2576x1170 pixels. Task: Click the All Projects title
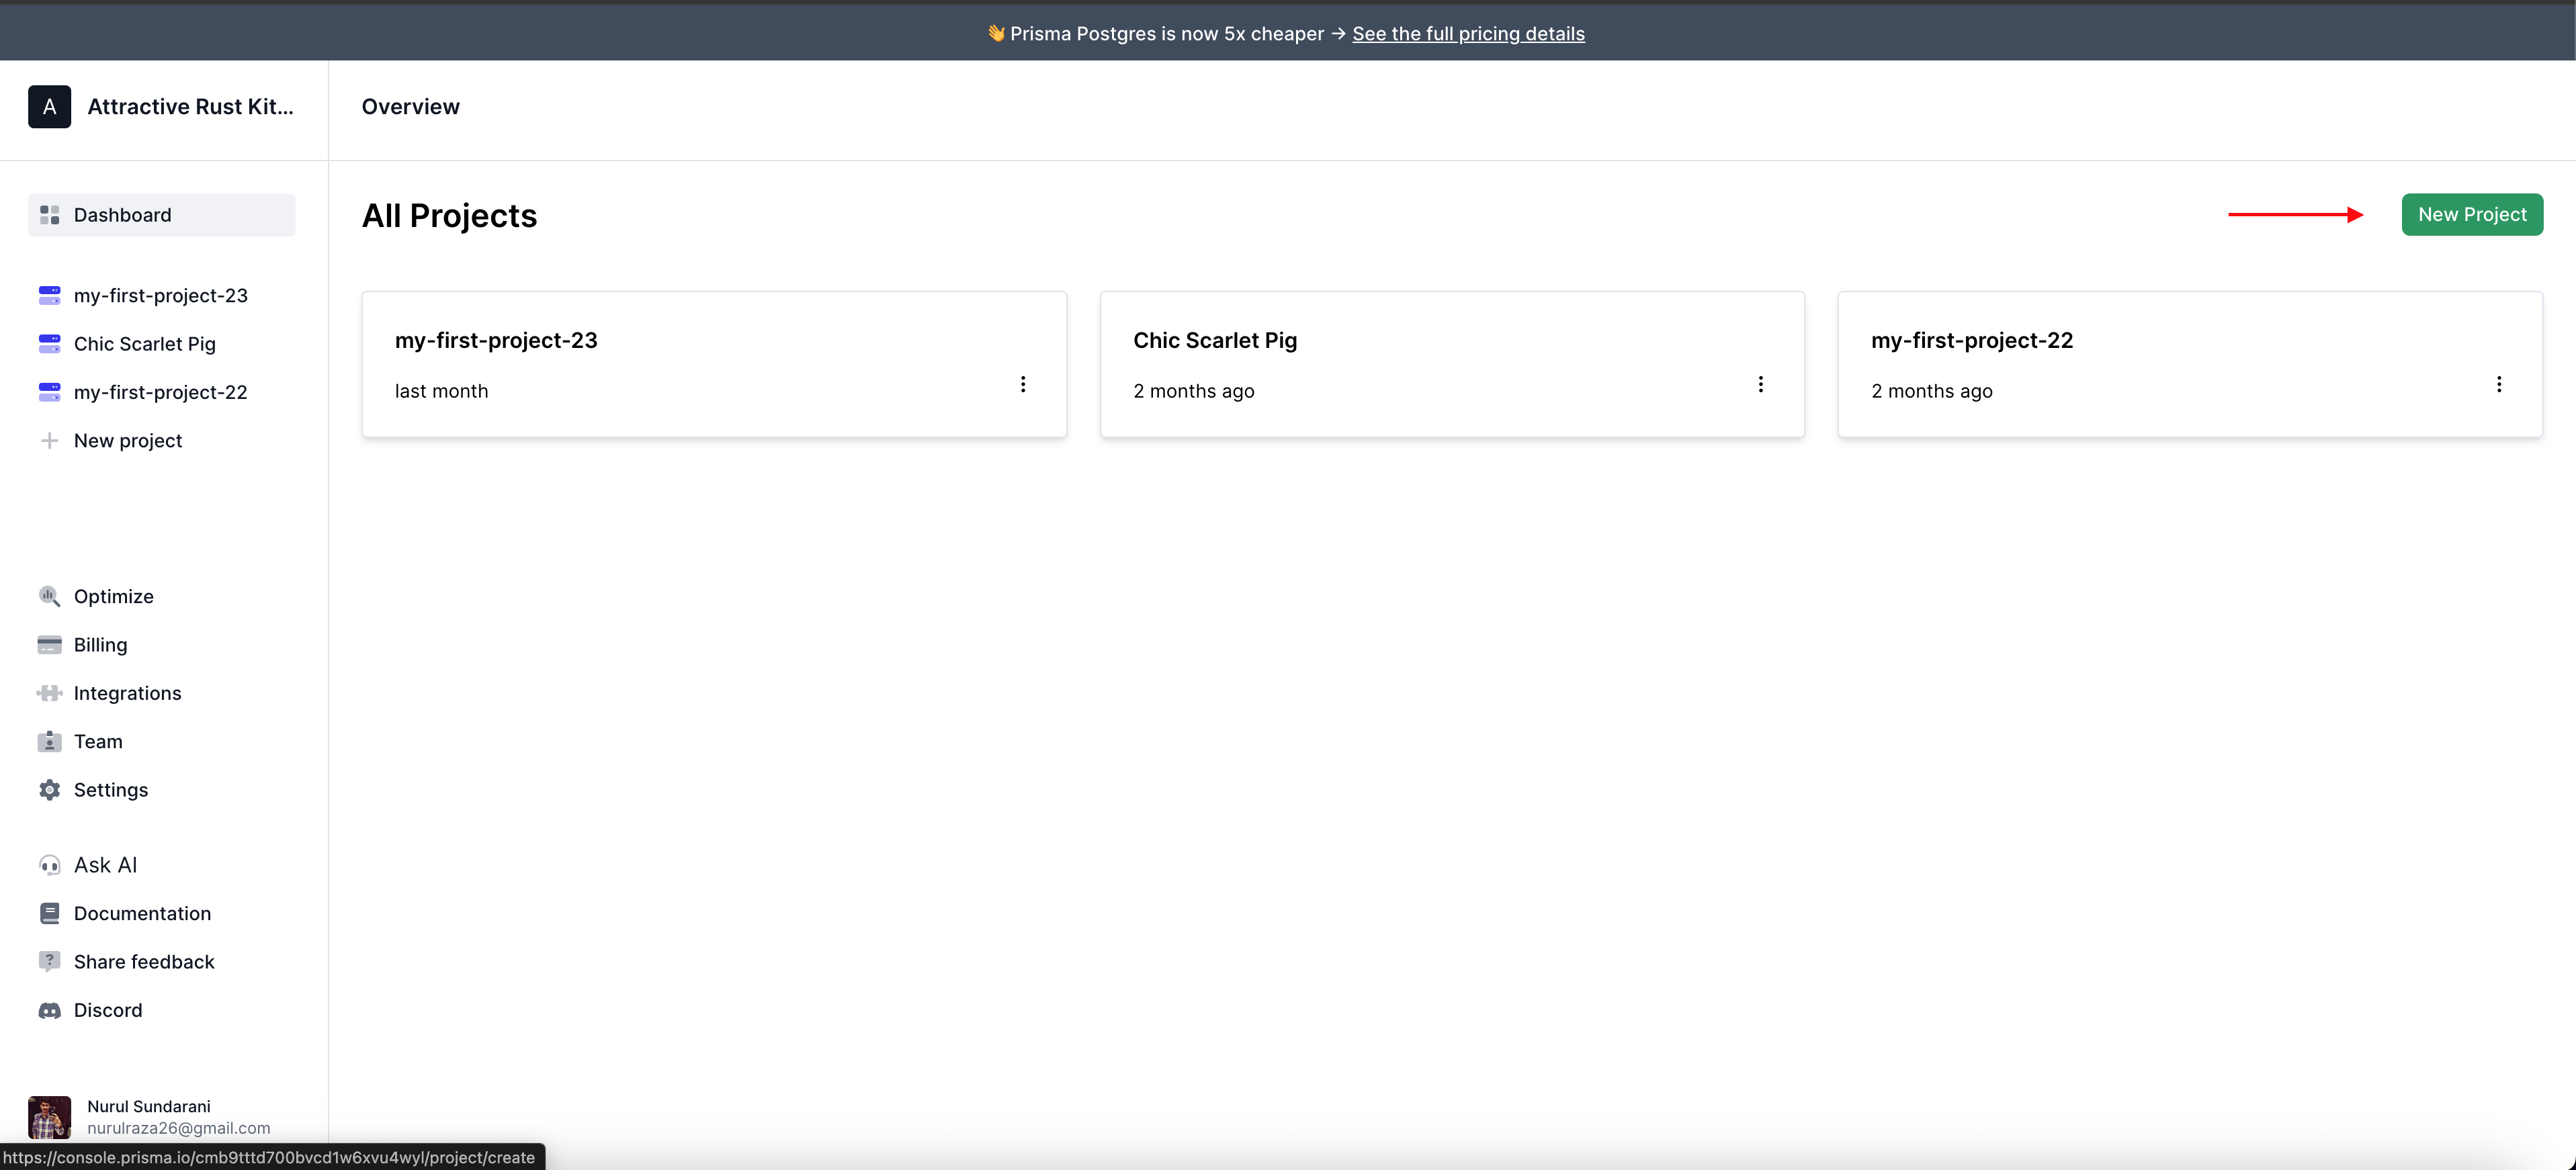449,216
